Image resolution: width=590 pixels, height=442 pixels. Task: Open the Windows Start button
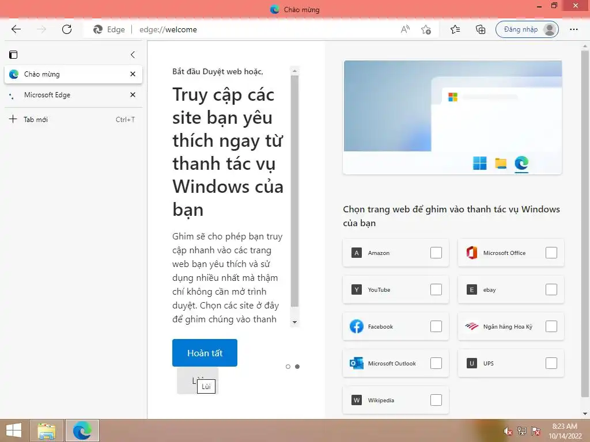(14, 430)
